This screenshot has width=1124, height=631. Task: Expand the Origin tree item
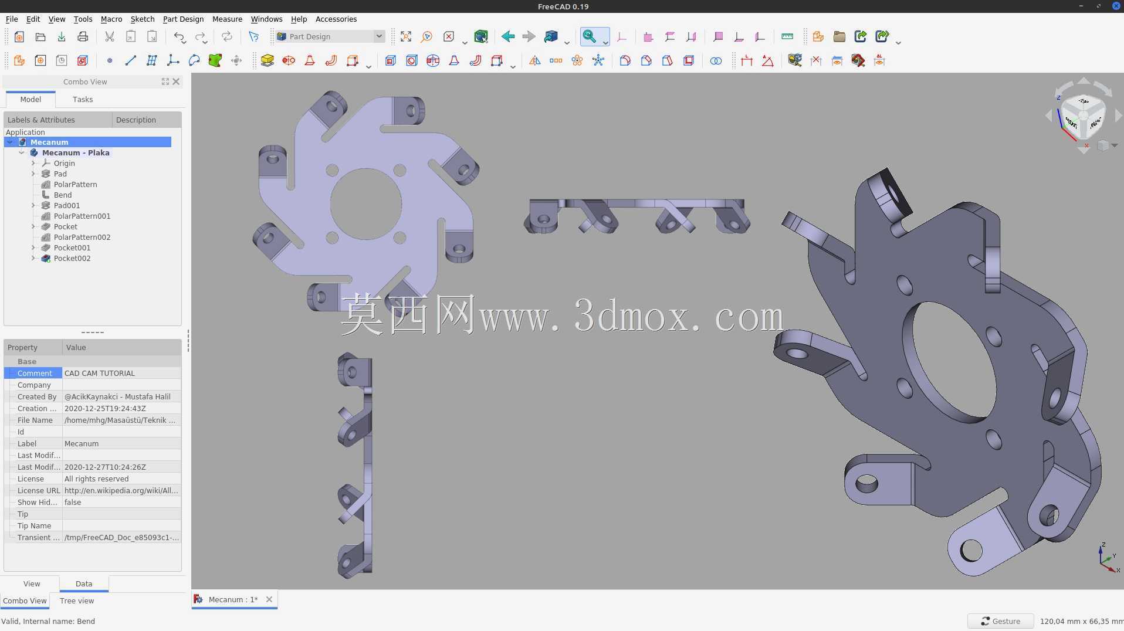33,163
